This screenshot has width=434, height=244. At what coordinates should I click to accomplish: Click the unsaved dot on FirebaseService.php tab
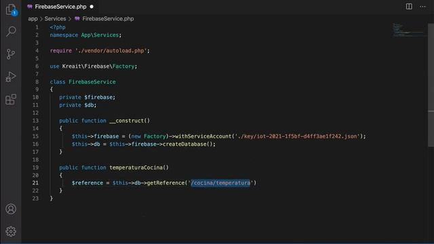(x=92, y=7)
